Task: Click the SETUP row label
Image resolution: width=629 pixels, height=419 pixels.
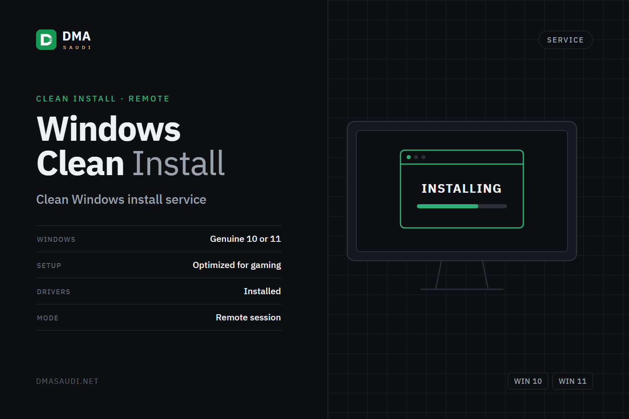Action: pos(49,266)
